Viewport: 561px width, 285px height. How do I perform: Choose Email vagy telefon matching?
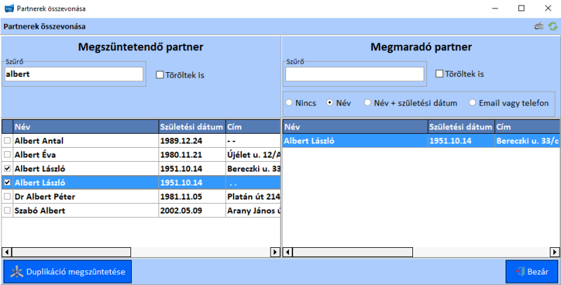coord(473,103)
